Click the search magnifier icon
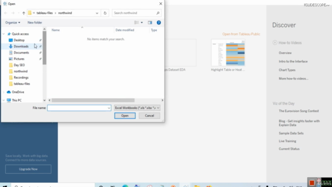Viewport: 332px width, 187px height. pyautogui.click(x=158, y=13)
